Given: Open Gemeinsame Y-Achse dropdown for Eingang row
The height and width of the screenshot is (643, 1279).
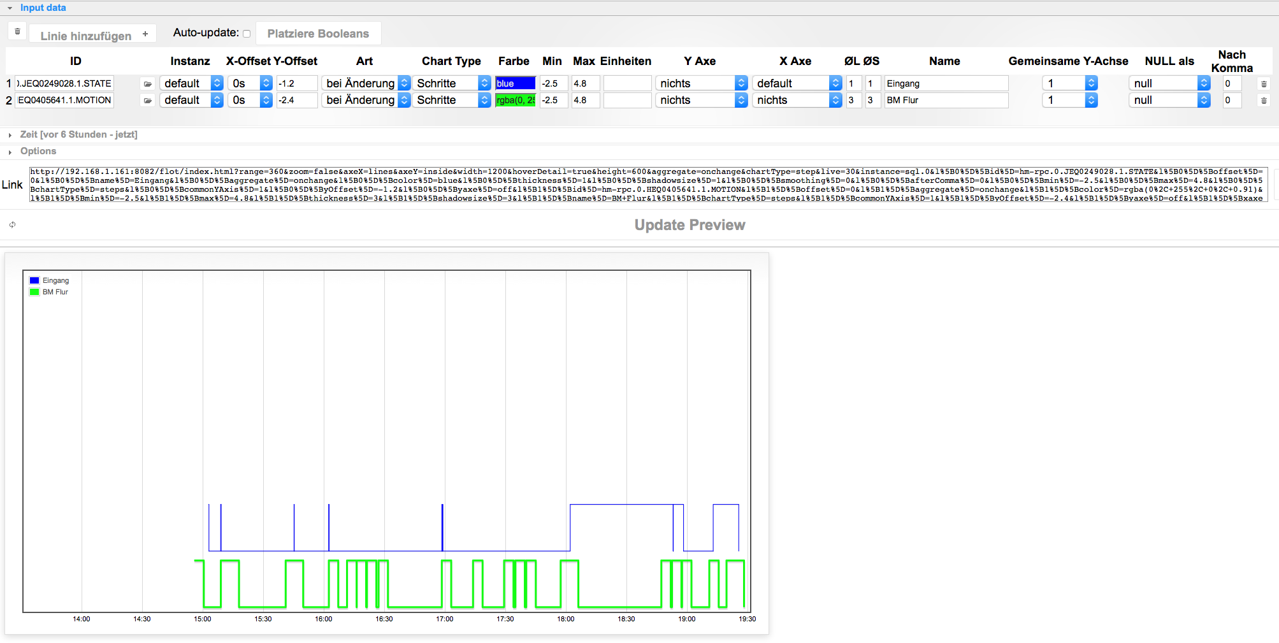Looking at the screenshot, I should coord(1070,83).
